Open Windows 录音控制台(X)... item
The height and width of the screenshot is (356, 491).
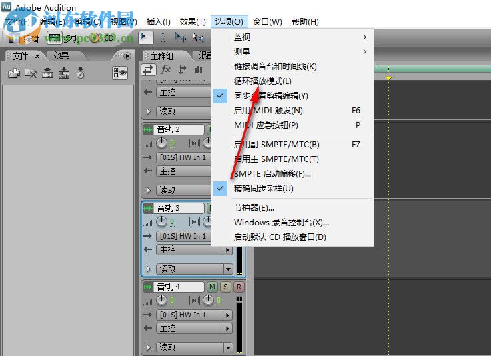[292, 223]
